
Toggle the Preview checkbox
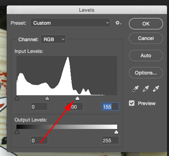[x=132, y=103]
